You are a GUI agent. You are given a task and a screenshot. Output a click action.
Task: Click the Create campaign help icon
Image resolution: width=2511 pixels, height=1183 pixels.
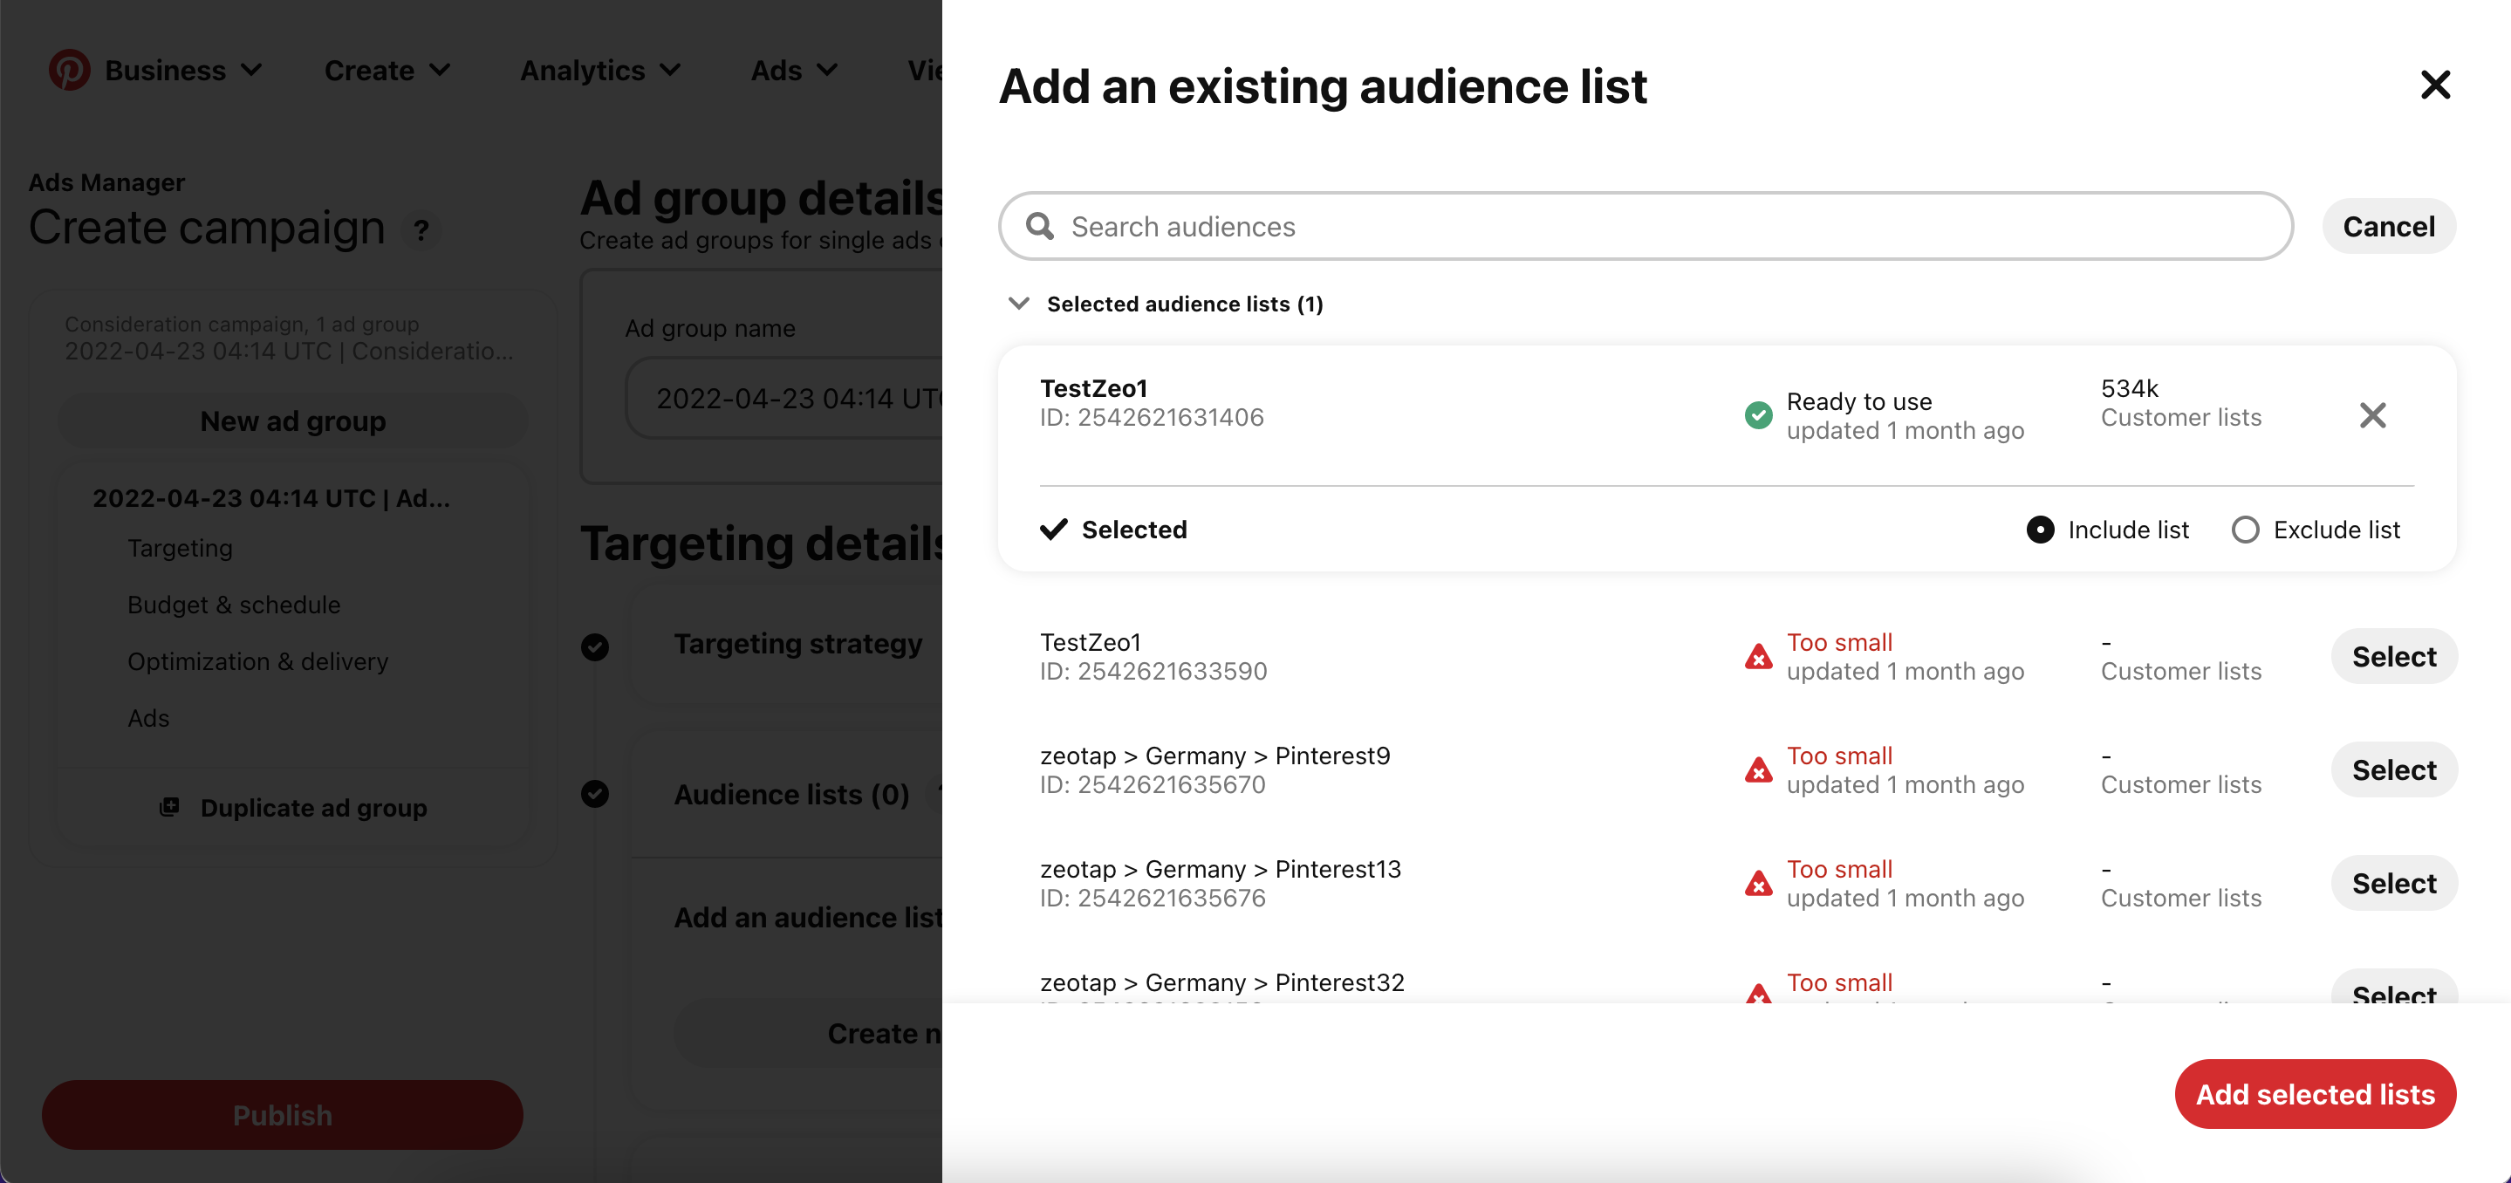tap(421, 231)
